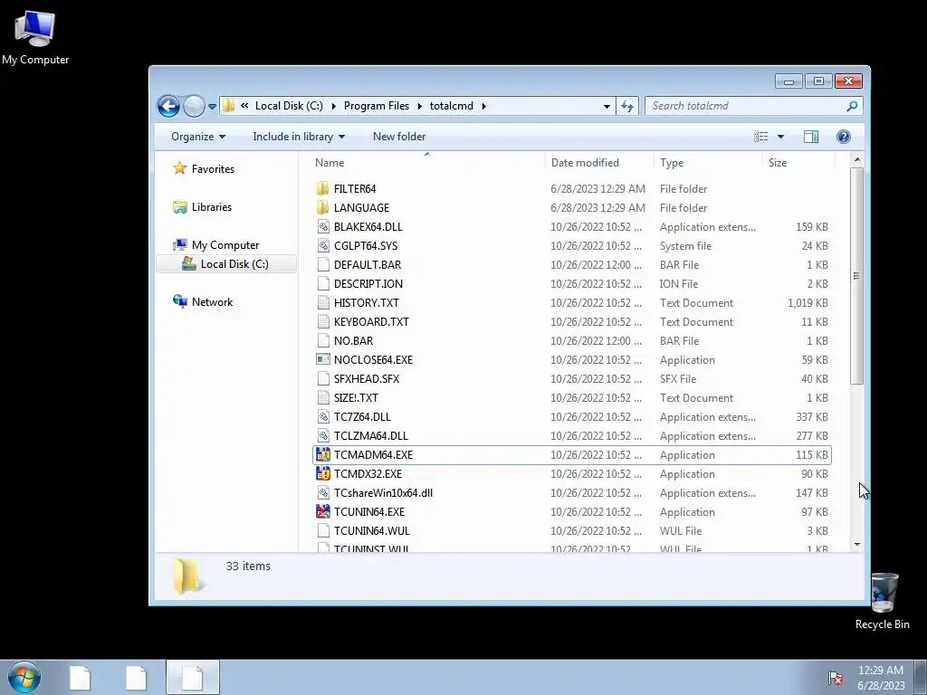Select the DESCRIPT.ION file icon

[323, 283]
